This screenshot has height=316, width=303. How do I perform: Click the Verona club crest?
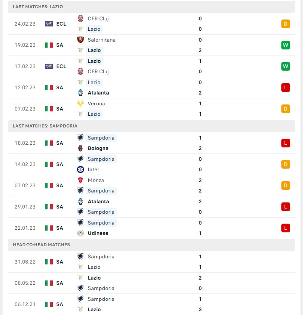[81, 104]
